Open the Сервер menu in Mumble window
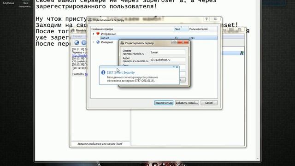Image resolution: width=295 pixels, height=166 pixels. (77, 36)
